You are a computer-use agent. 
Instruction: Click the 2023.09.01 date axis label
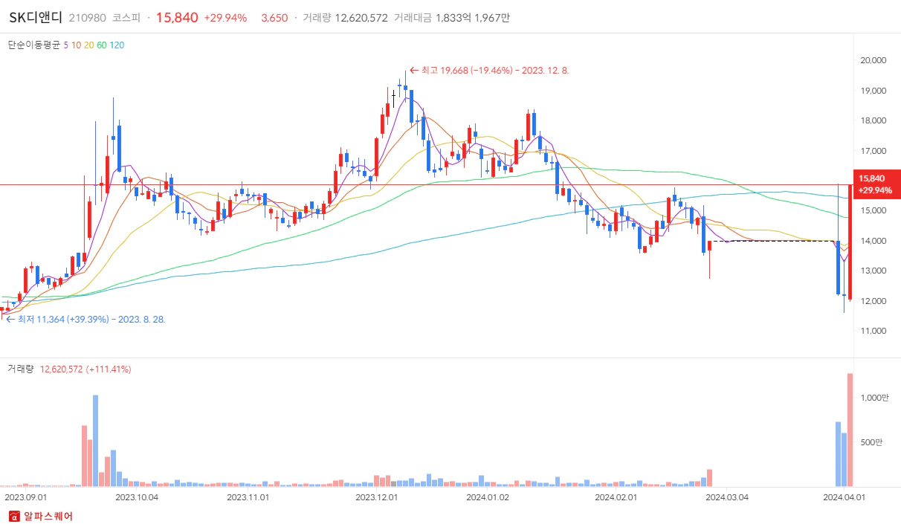coord(25,497)
